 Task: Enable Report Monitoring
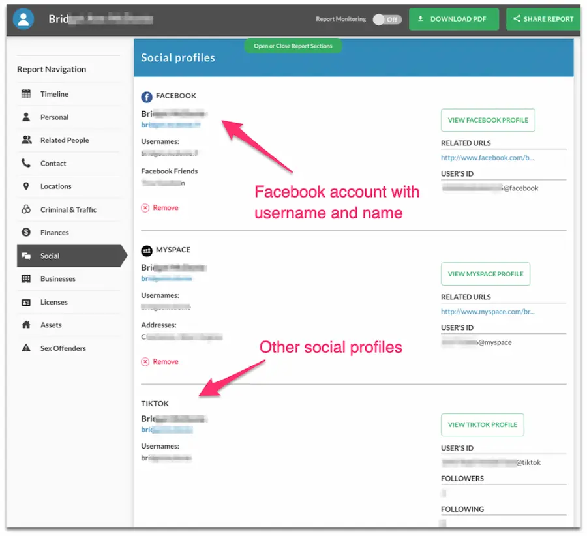[x=387, y=20]
